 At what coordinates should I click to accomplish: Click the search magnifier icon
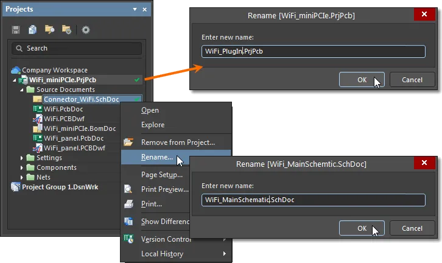click(19, 49)
